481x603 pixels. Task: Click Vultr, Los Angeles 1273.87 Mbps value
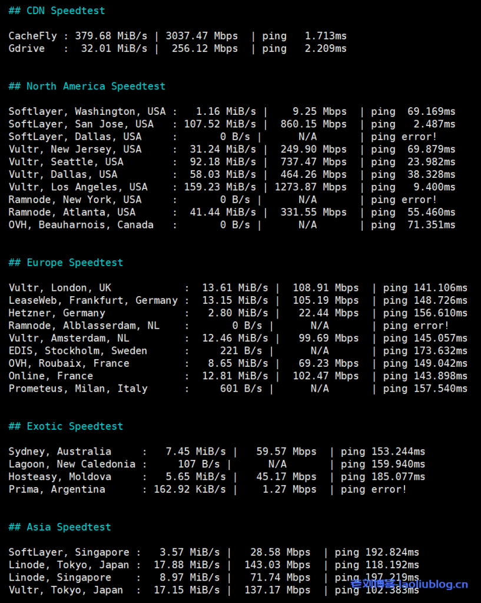[310, 187]
